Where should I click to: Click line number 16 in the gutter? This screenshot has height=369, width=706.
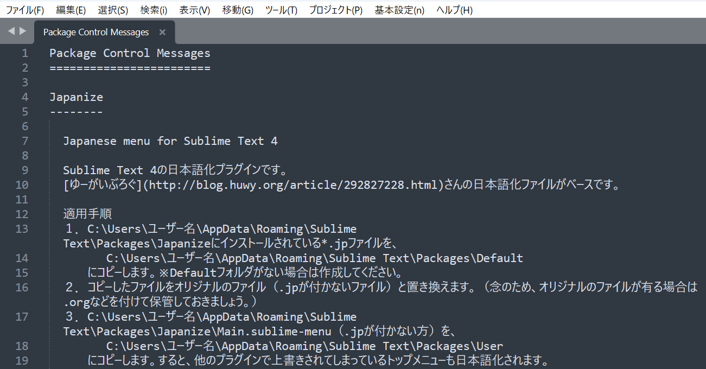click(21, 287)
